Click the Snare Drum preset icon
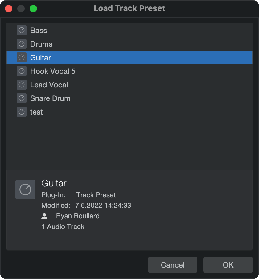The image size is (259, 279). (21, 98)
